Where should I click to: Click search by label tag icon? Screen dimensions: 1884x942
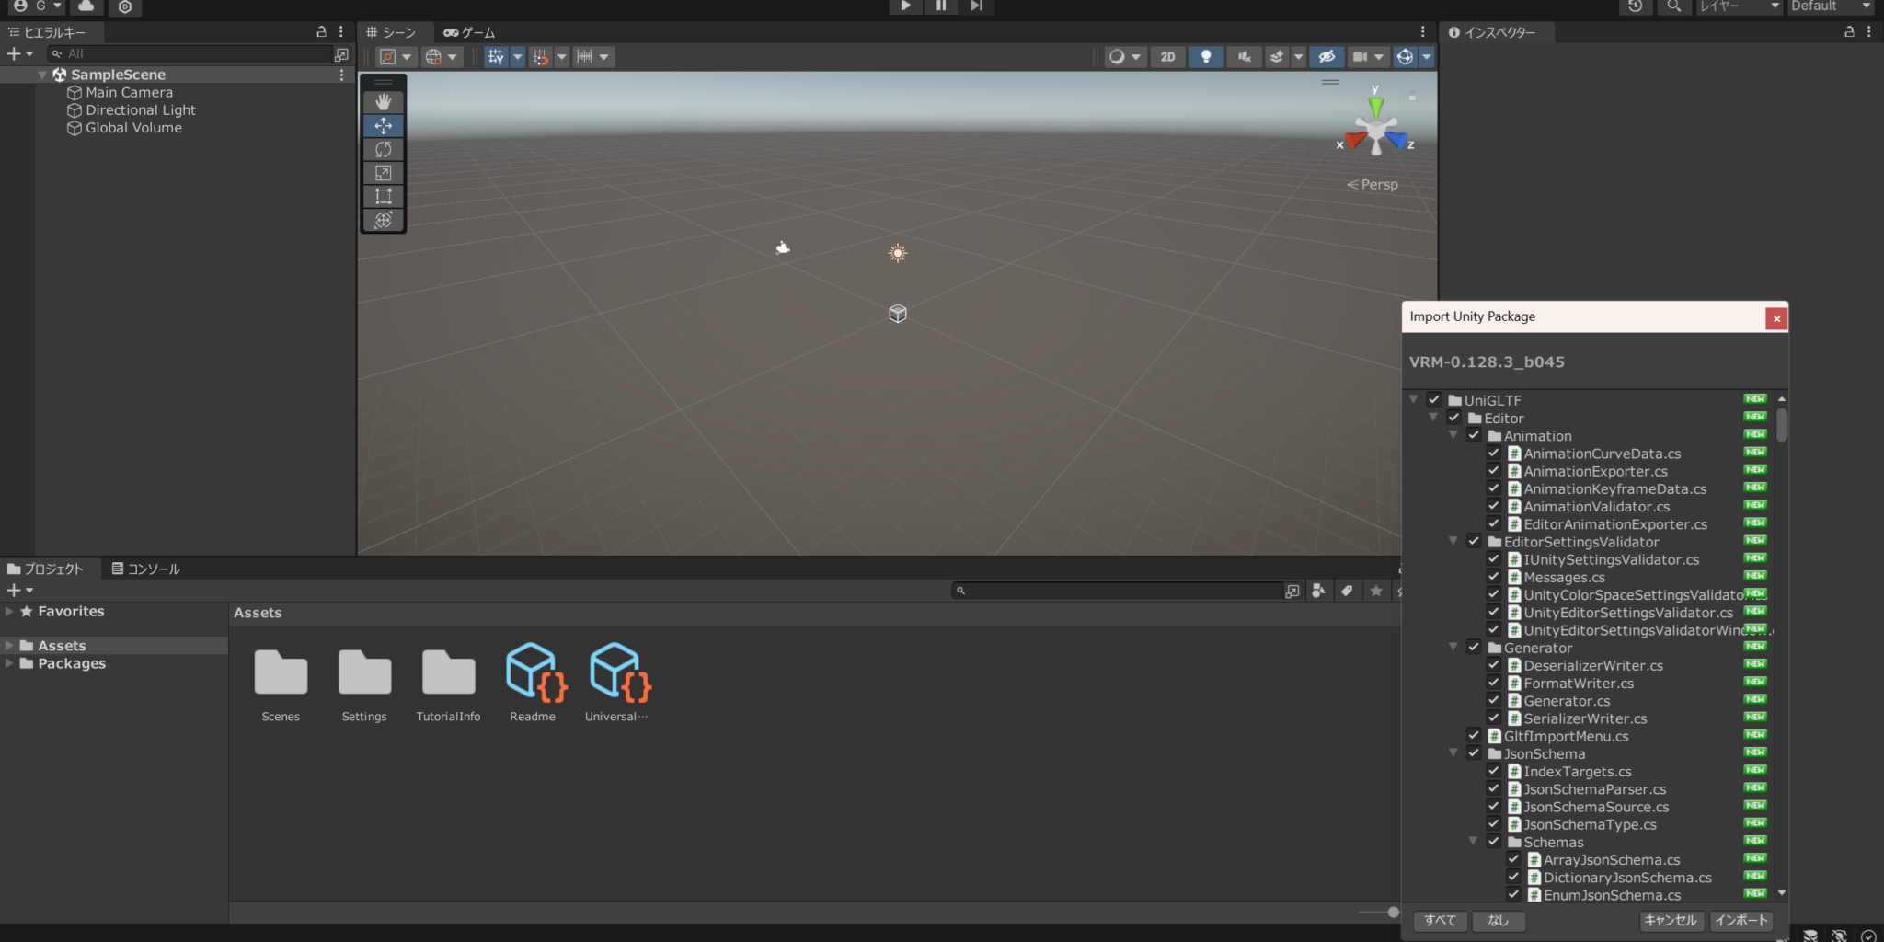[1347, 591]
